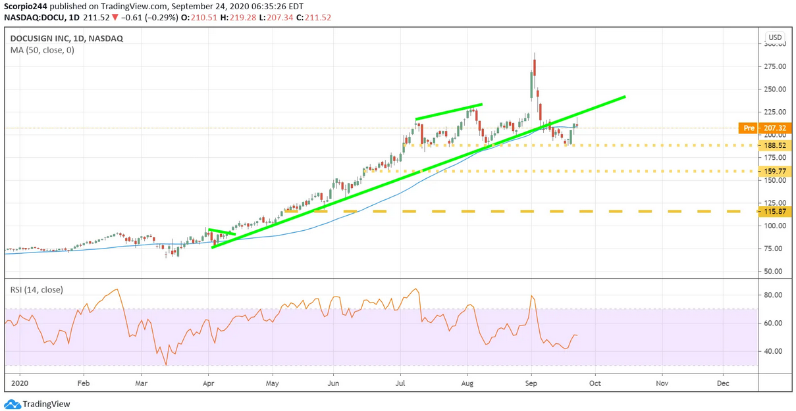
Task: Click the Nov label on time axis
Action: click(662, 382)
